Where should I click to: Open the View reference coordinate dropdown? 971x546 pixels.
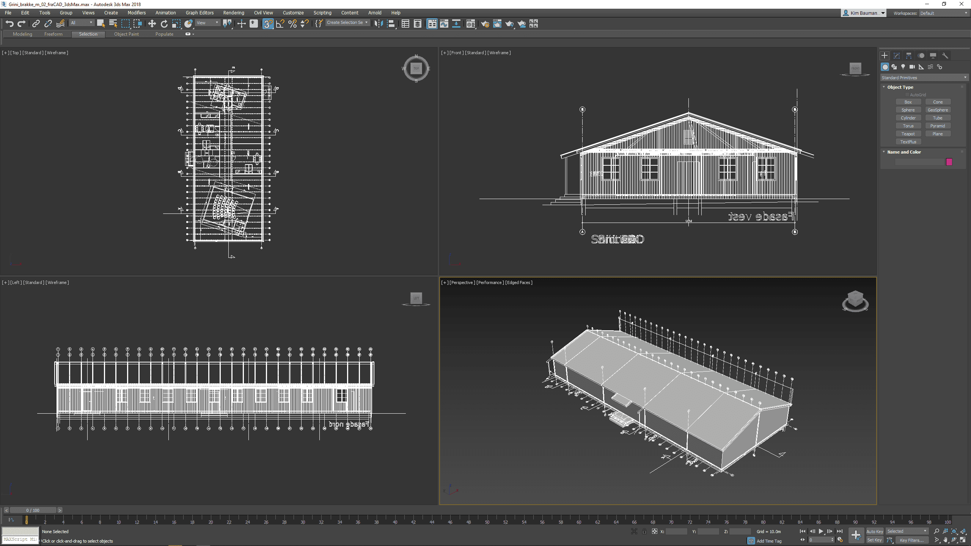207,23
